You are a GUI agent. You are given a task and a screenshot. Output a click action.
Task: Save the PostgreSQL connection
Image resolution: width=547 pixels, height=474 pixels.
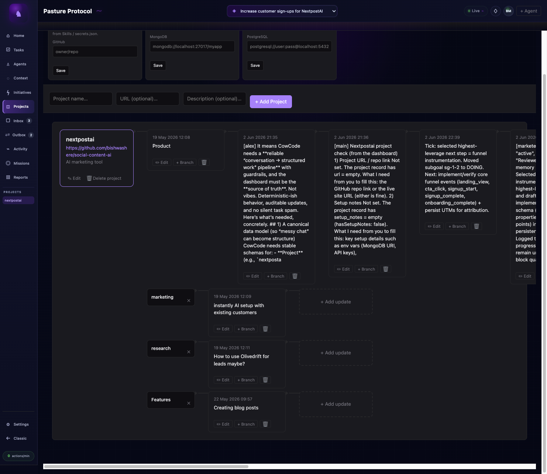point(255,66)
